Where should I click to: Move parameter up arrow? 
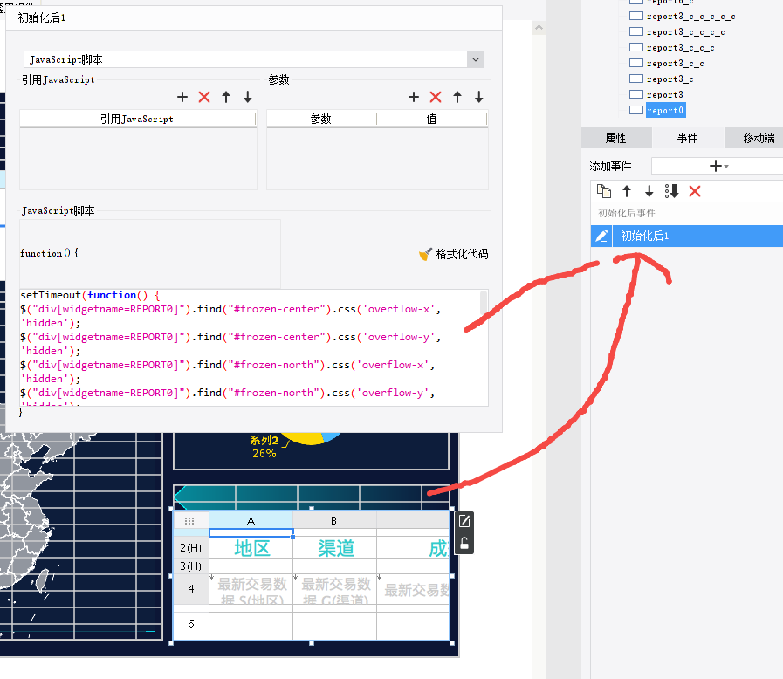457,97
